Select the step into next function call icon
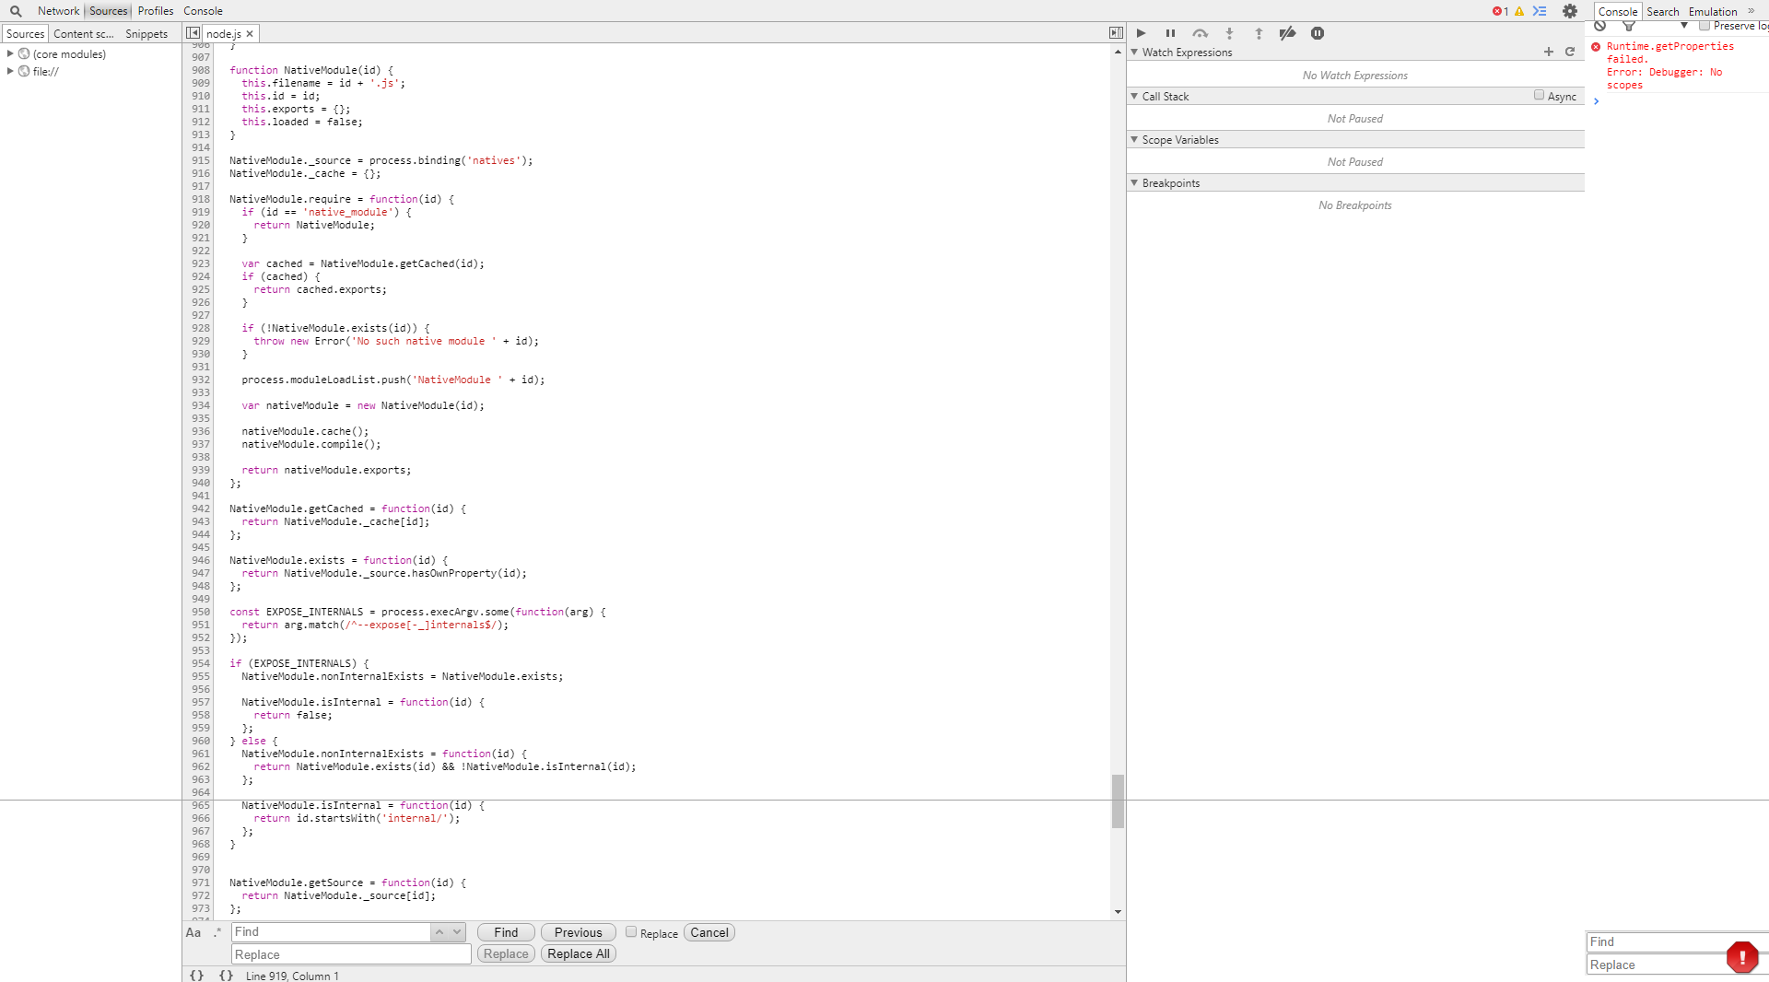Viewport: 1769px width, 982px height. tap(1229, 33)
